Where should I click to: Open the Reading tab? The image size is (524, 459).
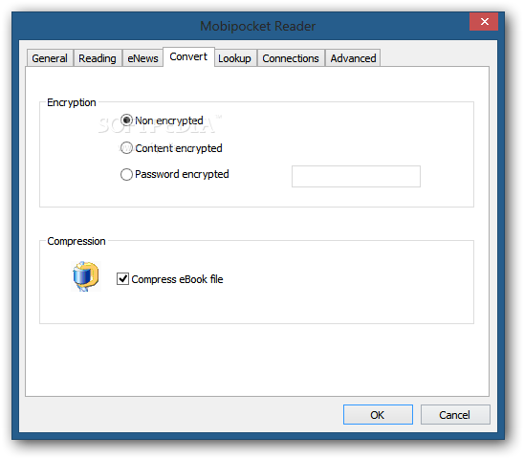coord(98,58)
